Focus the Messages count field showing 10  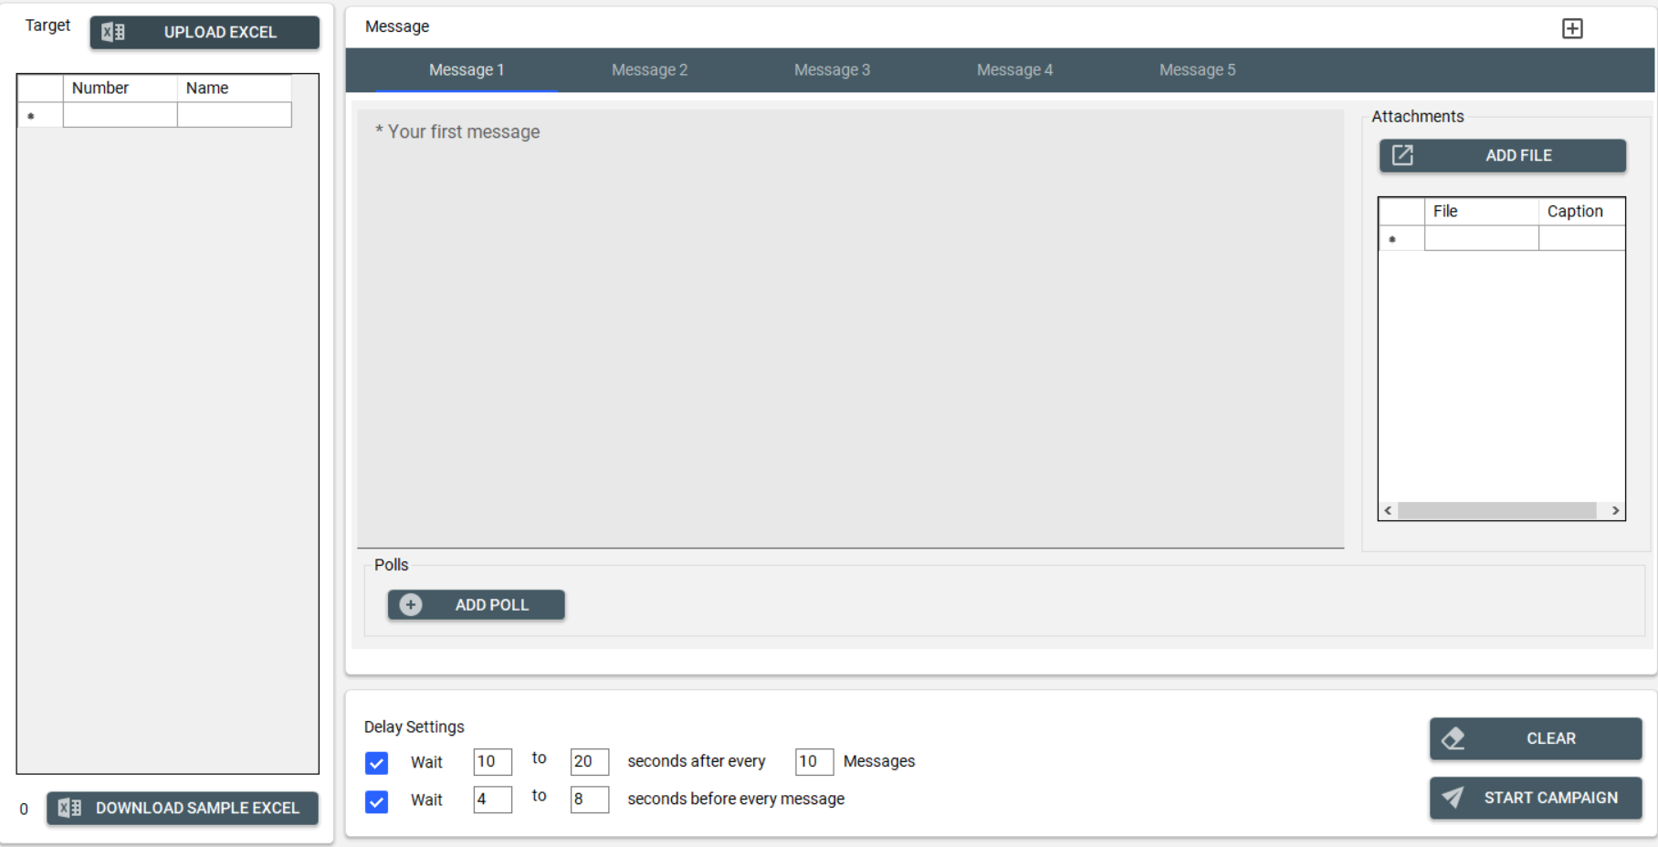[x=813, y=761]
